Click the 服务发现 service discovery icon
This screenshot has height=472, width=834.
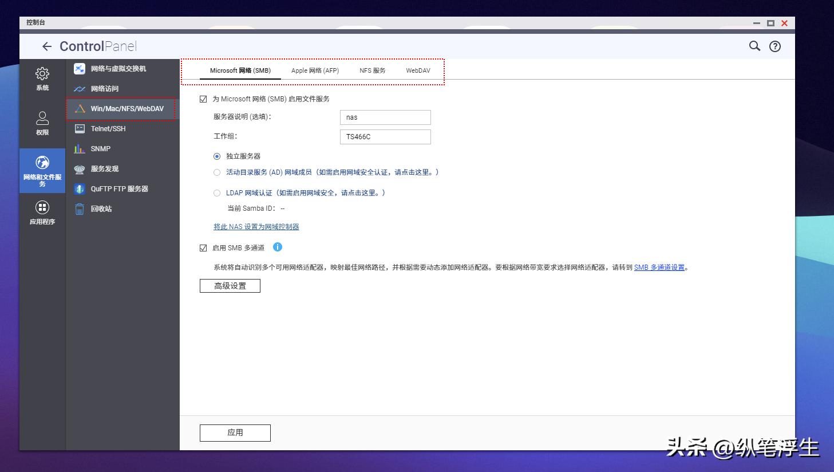pyautogui.click(x=79, y=168)
